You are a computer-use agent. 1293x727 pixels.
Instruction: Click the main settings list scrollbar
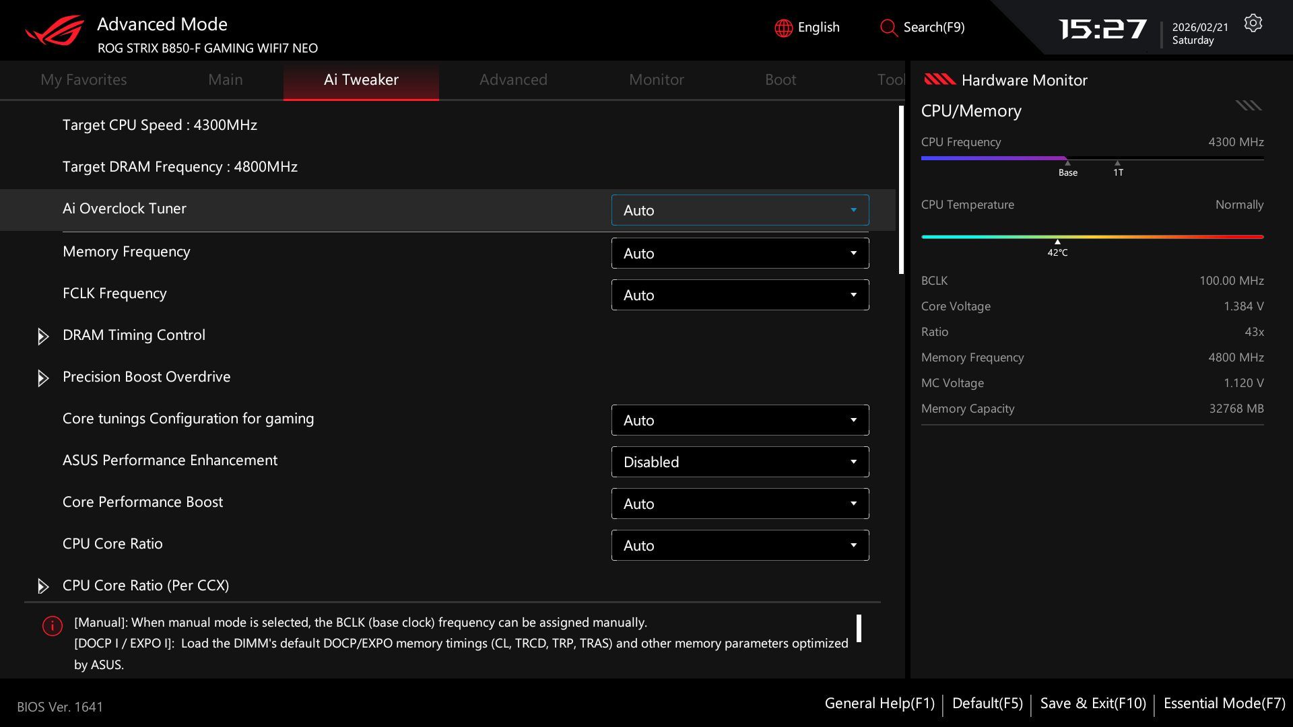(901, 190)
